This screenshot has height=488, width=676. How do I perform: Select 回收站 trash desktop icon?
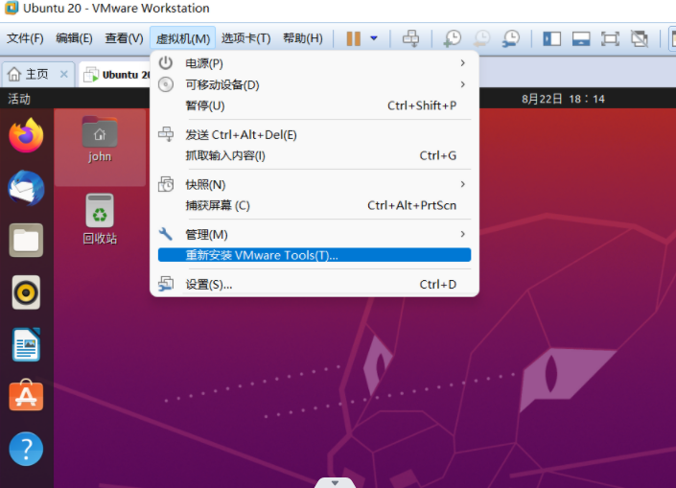click(x=100, y=220)
